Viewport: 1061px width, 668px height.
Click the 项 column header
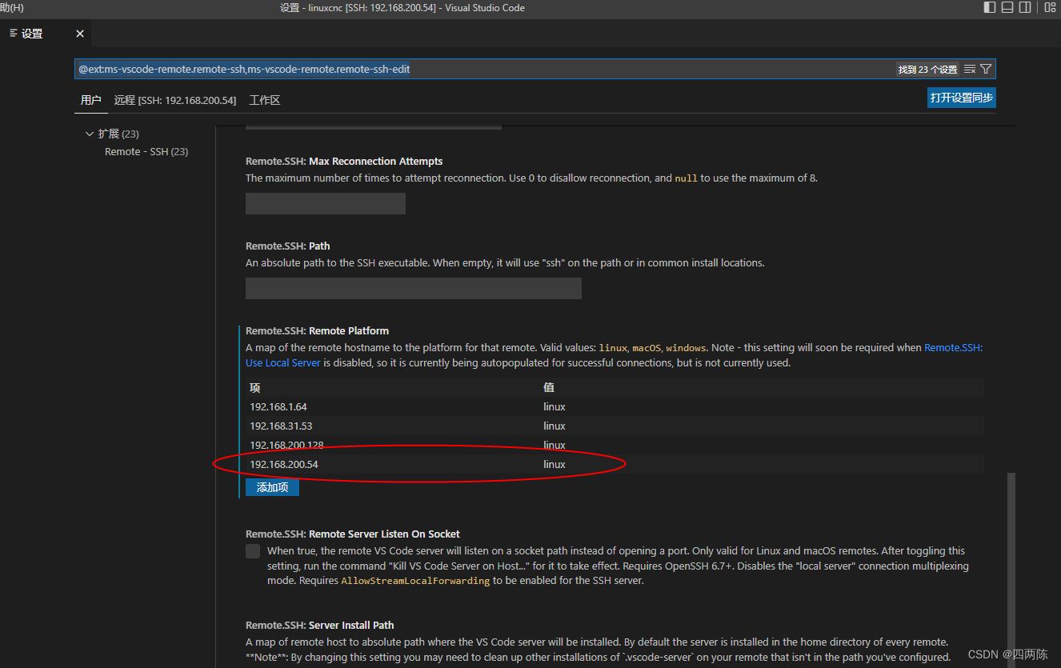coord(254,387)
